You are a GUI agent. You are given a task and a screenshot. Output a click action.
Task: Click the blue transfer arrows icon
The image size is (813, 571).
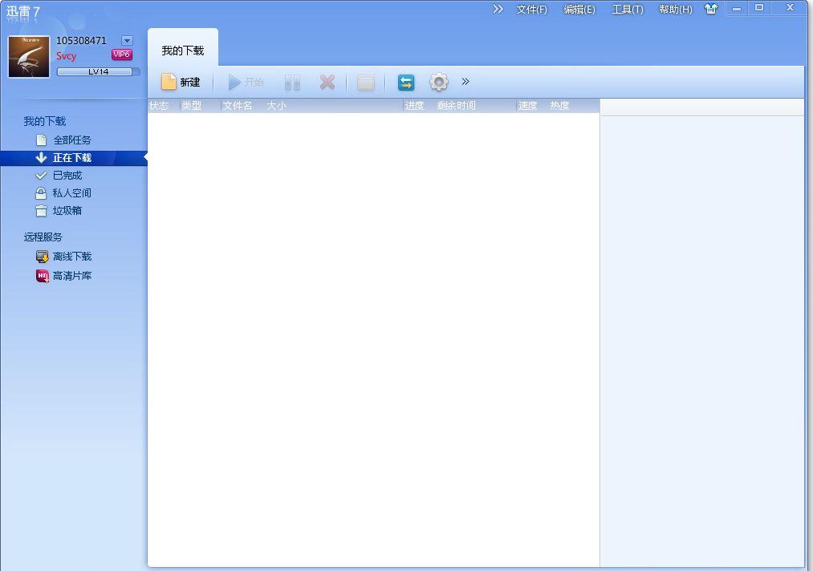tap(406, 82)
